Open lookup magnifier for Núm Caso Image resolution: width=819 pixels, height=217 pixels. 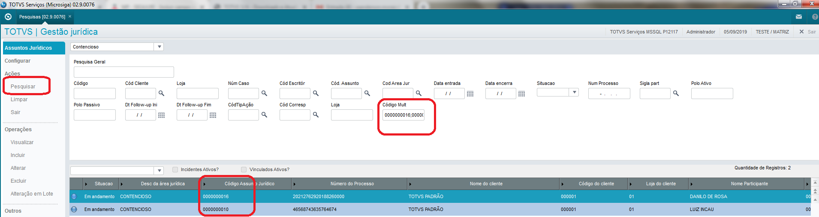264,93
